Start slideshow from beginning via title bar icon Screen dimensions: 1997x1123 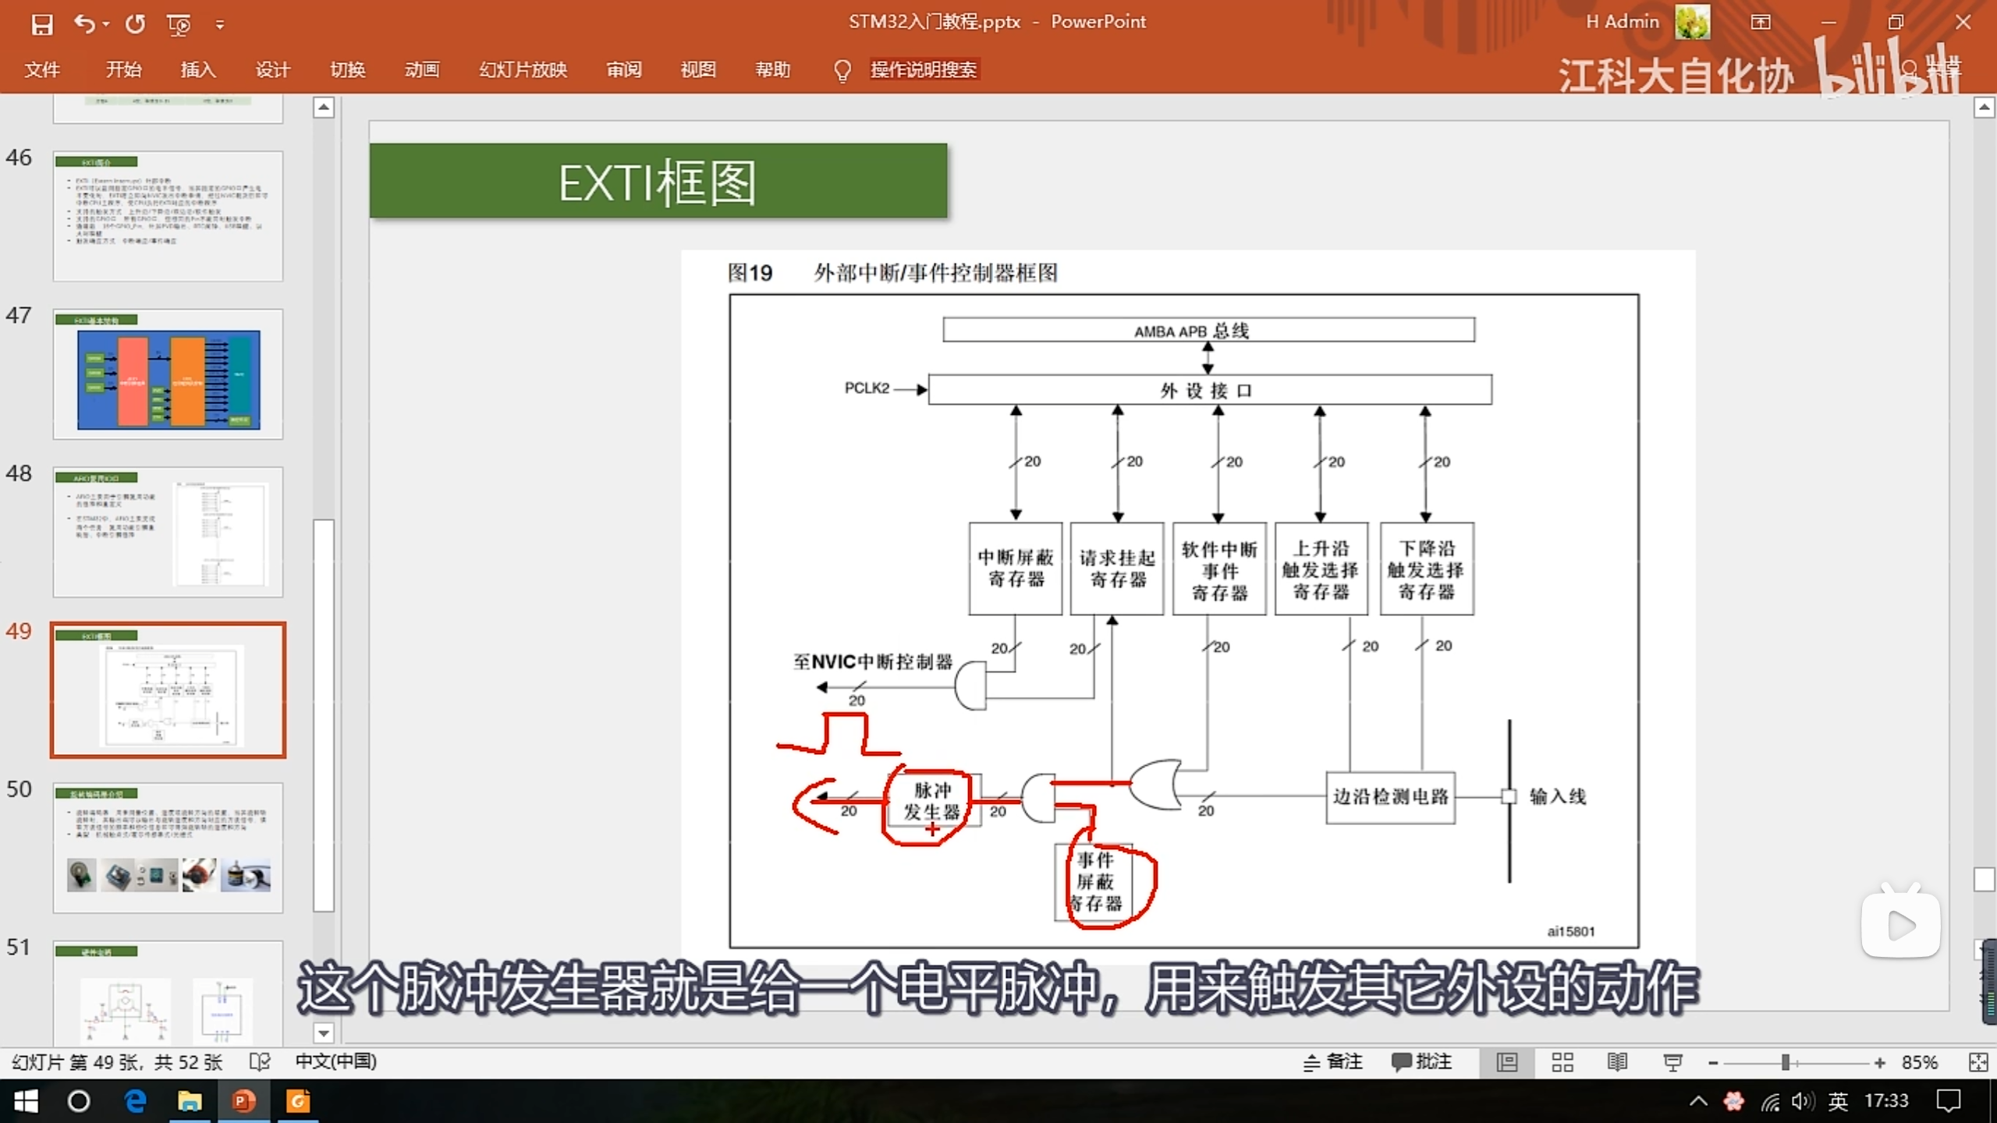(179, 25)
